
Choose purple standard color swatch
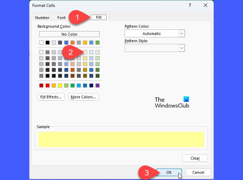point(98,85)
